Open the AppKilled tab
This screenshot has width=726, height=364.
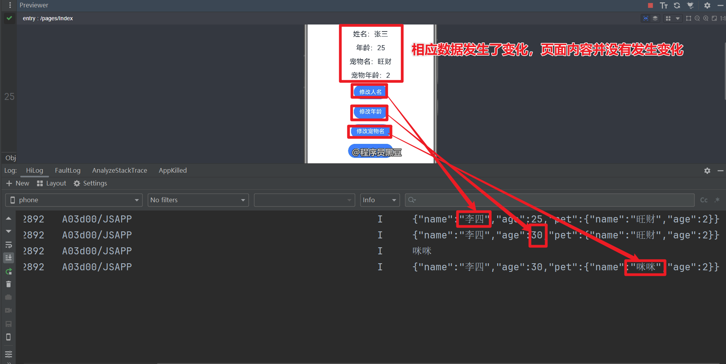pos(173,170)
